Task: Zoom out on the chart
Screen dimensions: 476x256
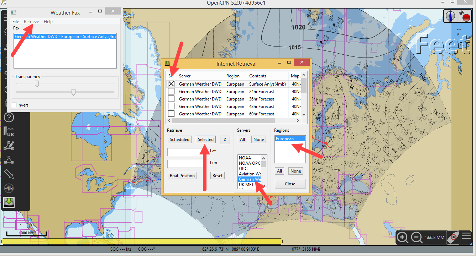Action: click(x=417, y=237)
